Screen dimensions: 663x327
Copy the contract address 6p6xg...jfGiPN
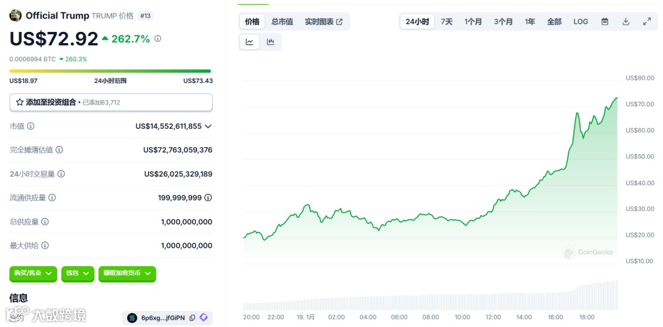(192, 318)
